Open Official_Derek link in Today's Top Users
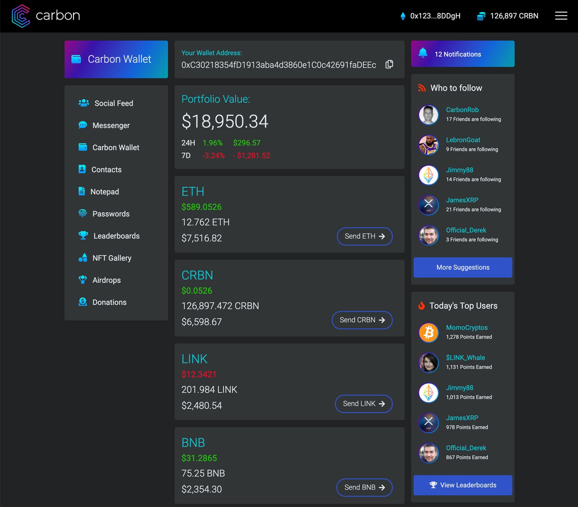 click(x=466, y=448)
